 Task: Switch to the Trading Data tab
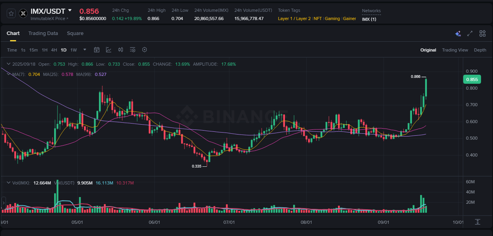coord(43,33)
